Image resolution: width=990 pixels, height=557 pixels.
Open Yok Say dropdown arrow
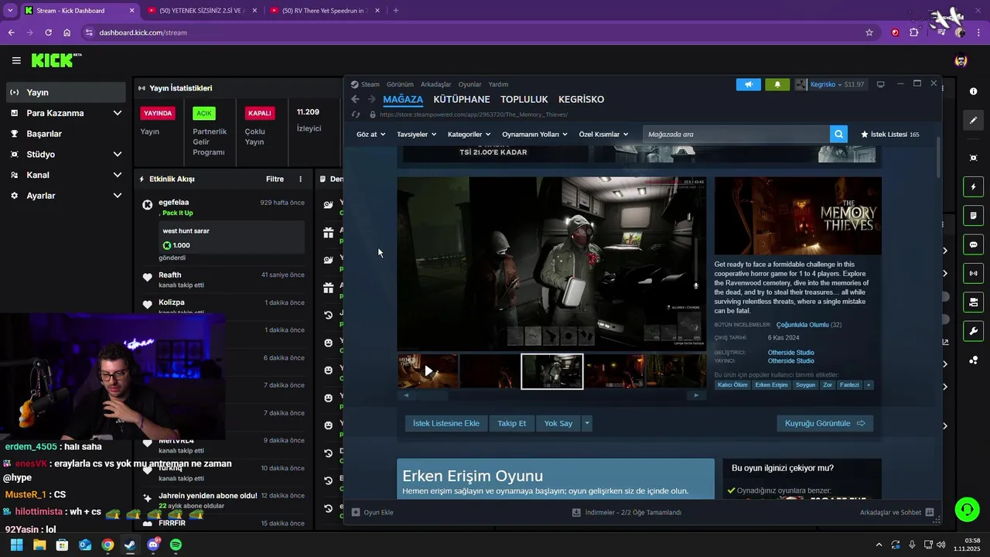[x=587, y=423]
